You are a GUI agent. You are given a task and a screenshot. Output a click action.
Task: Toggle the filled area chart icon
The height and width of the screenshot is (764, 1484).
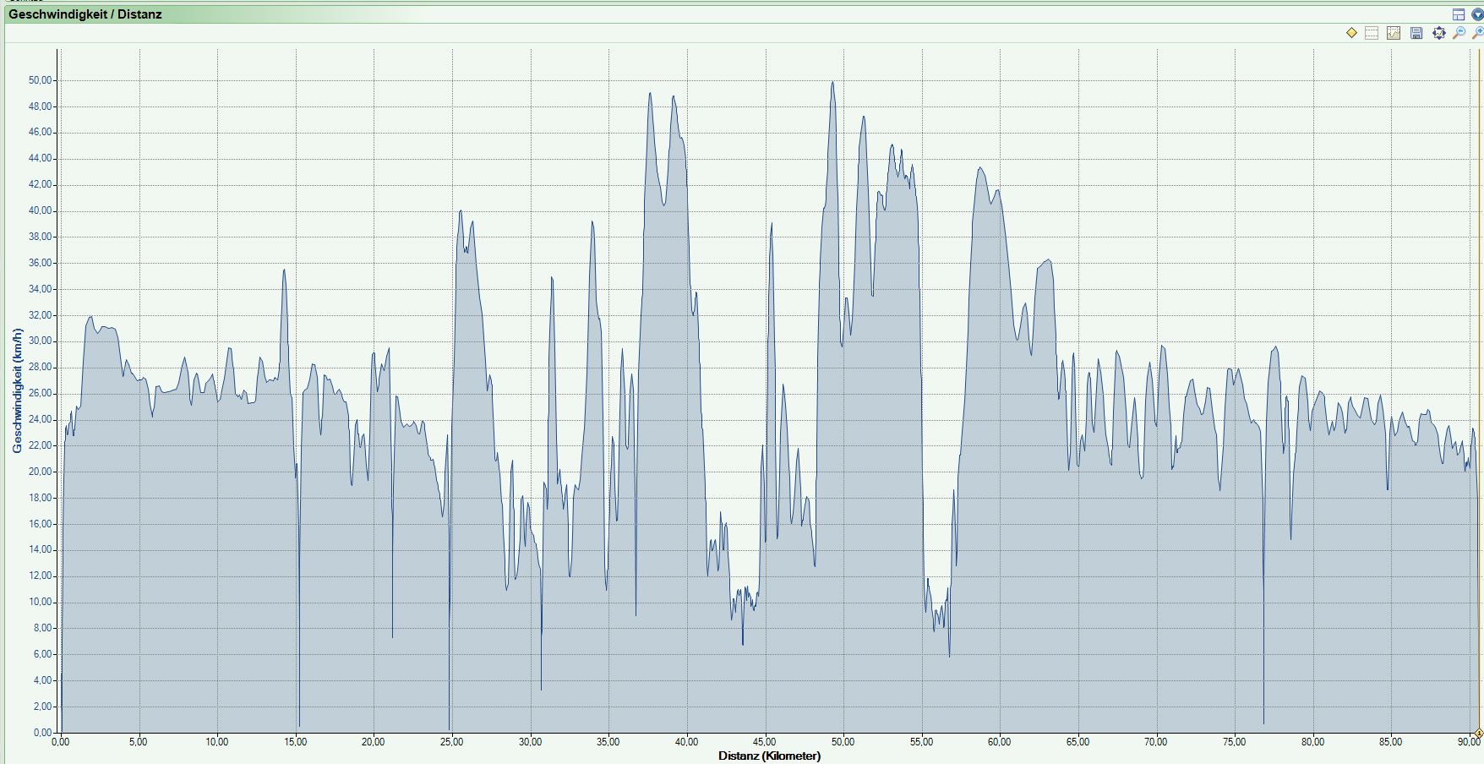pyautogui.click(x=1394, y=33)
